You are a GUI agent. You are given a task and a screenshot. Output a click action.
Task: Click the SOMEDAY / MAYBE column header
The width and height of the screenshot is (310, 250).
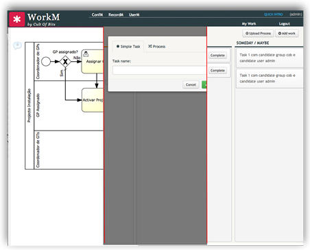[x=252, y=43]
